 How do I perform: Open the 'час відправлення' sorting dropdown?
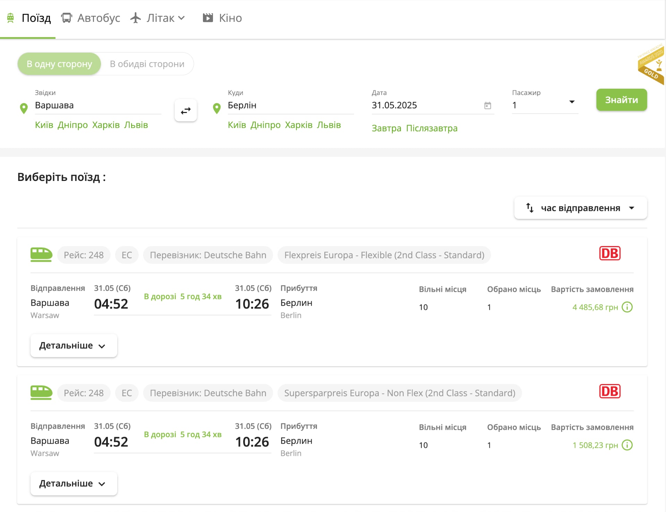(x=580, y=208)
